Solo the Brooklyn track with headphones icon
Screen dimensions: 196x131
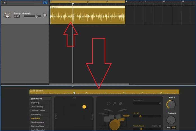pos(18,16)
